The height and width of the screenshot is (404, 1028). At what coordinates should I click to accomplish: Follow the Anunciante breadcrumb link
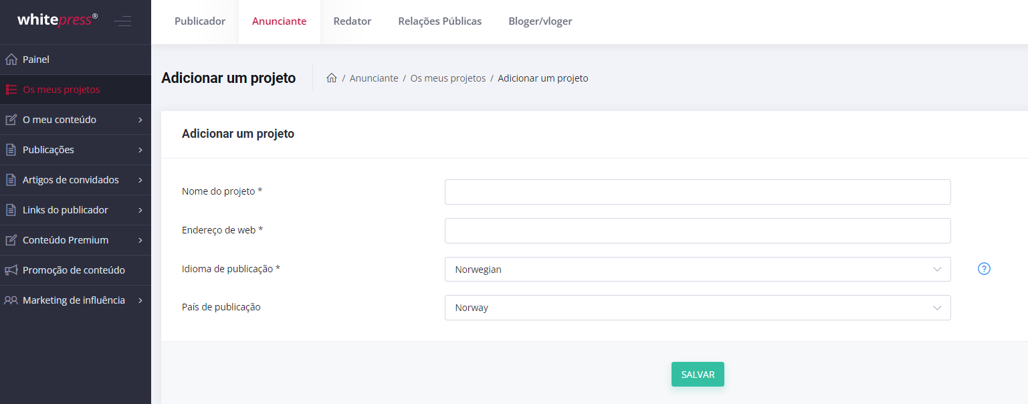pyautogui.click(x=374, y=78)
